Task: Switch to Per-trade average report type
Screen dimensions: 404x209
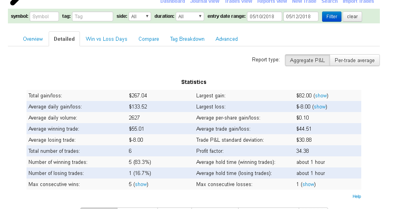Action: tap(355, 60)
